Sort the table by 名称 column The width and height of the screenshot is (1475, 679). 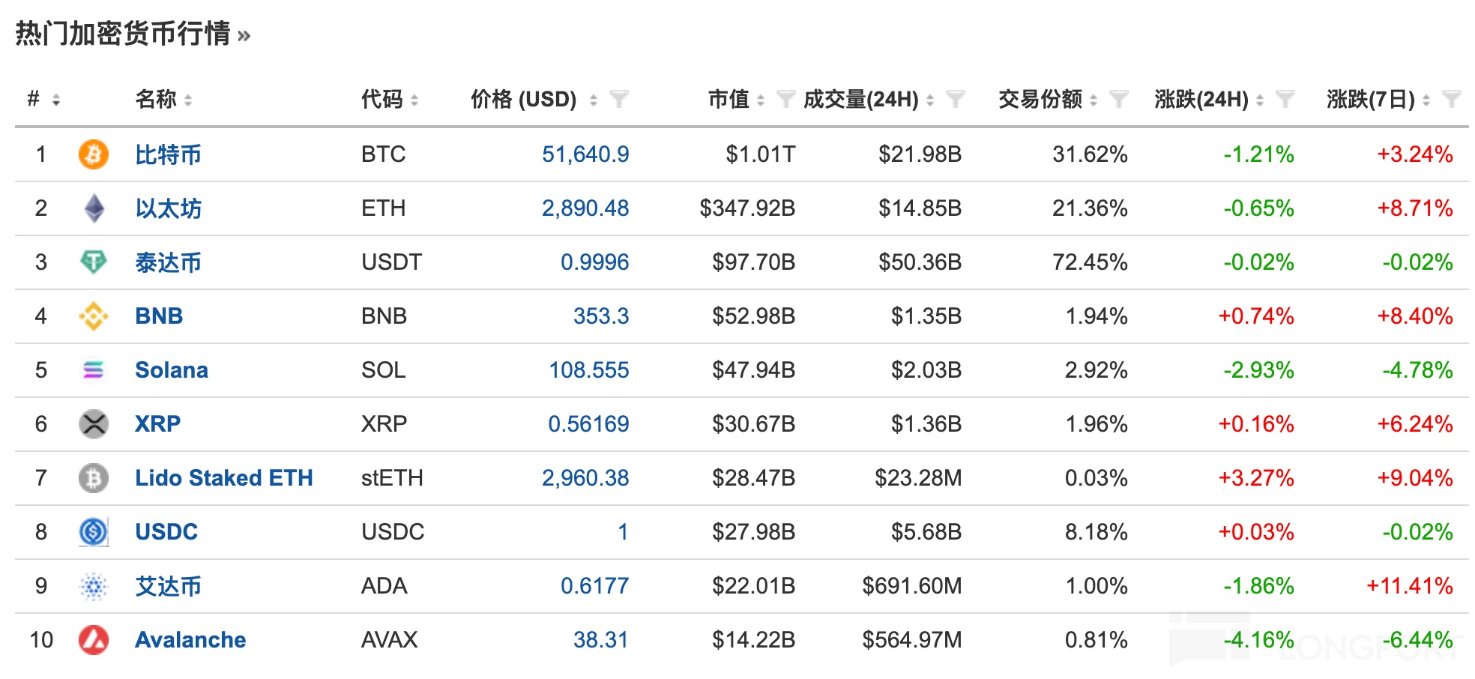(187, 100)
